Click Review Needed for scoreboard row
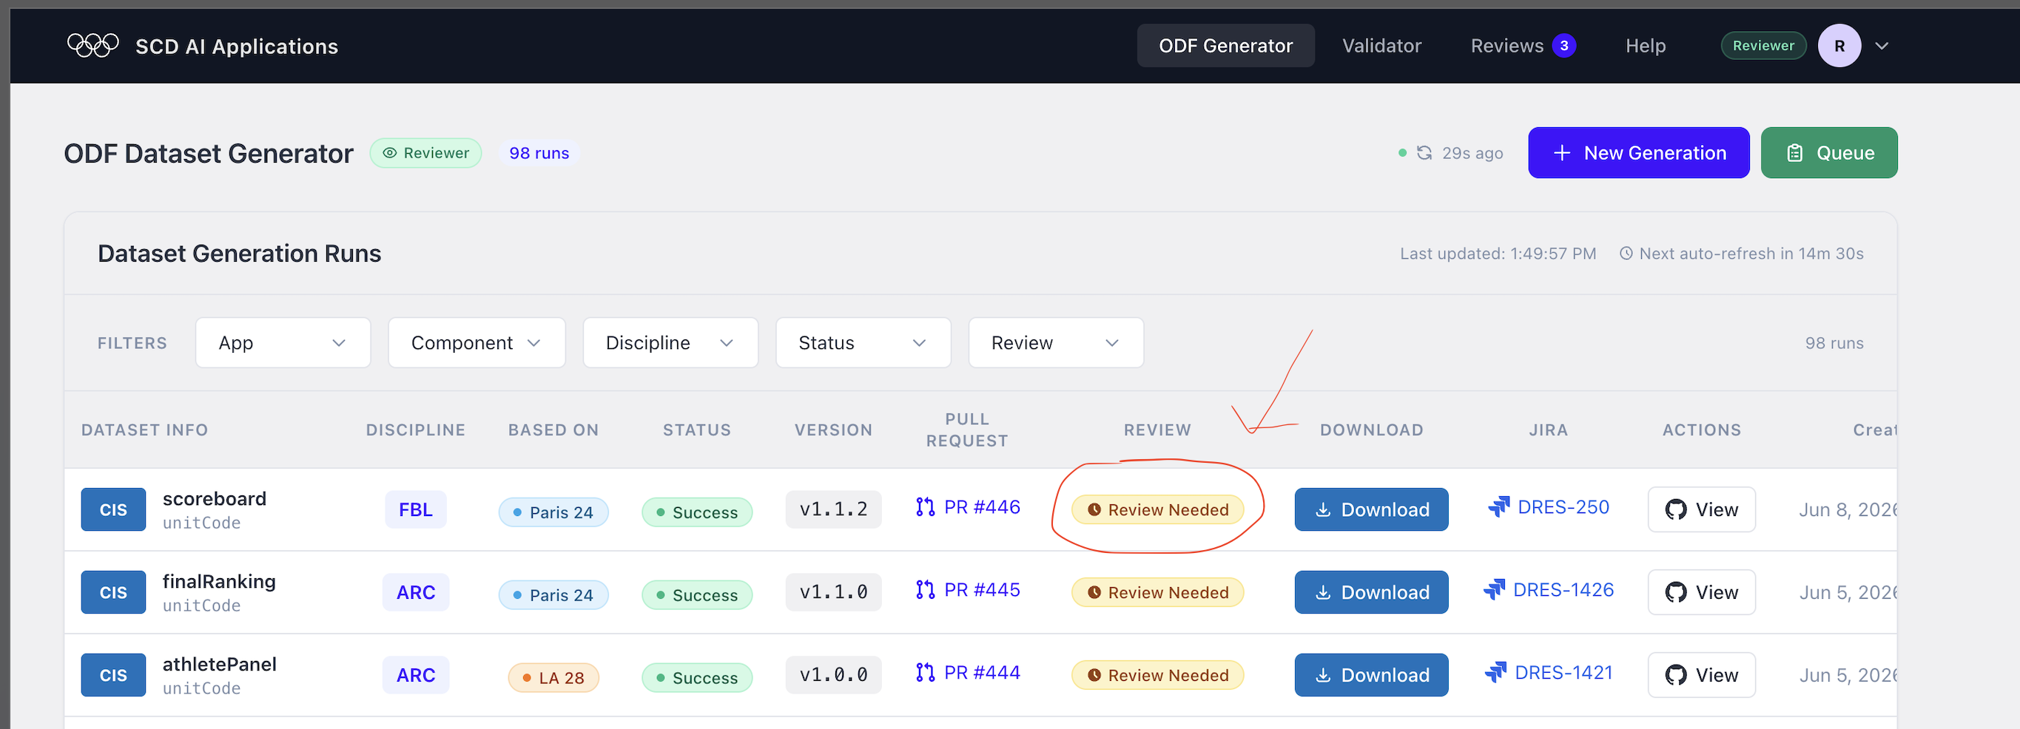 (x=1157, y=509)
